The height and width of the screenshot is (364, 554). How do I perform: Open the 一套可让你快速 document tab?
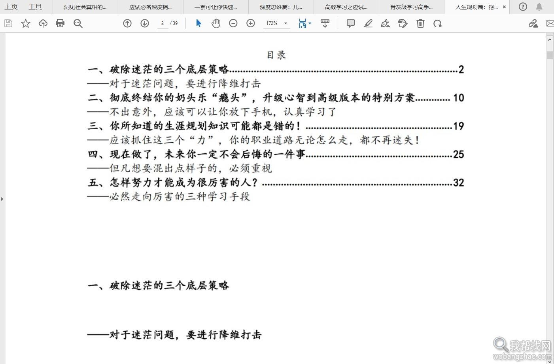[216, 7]
